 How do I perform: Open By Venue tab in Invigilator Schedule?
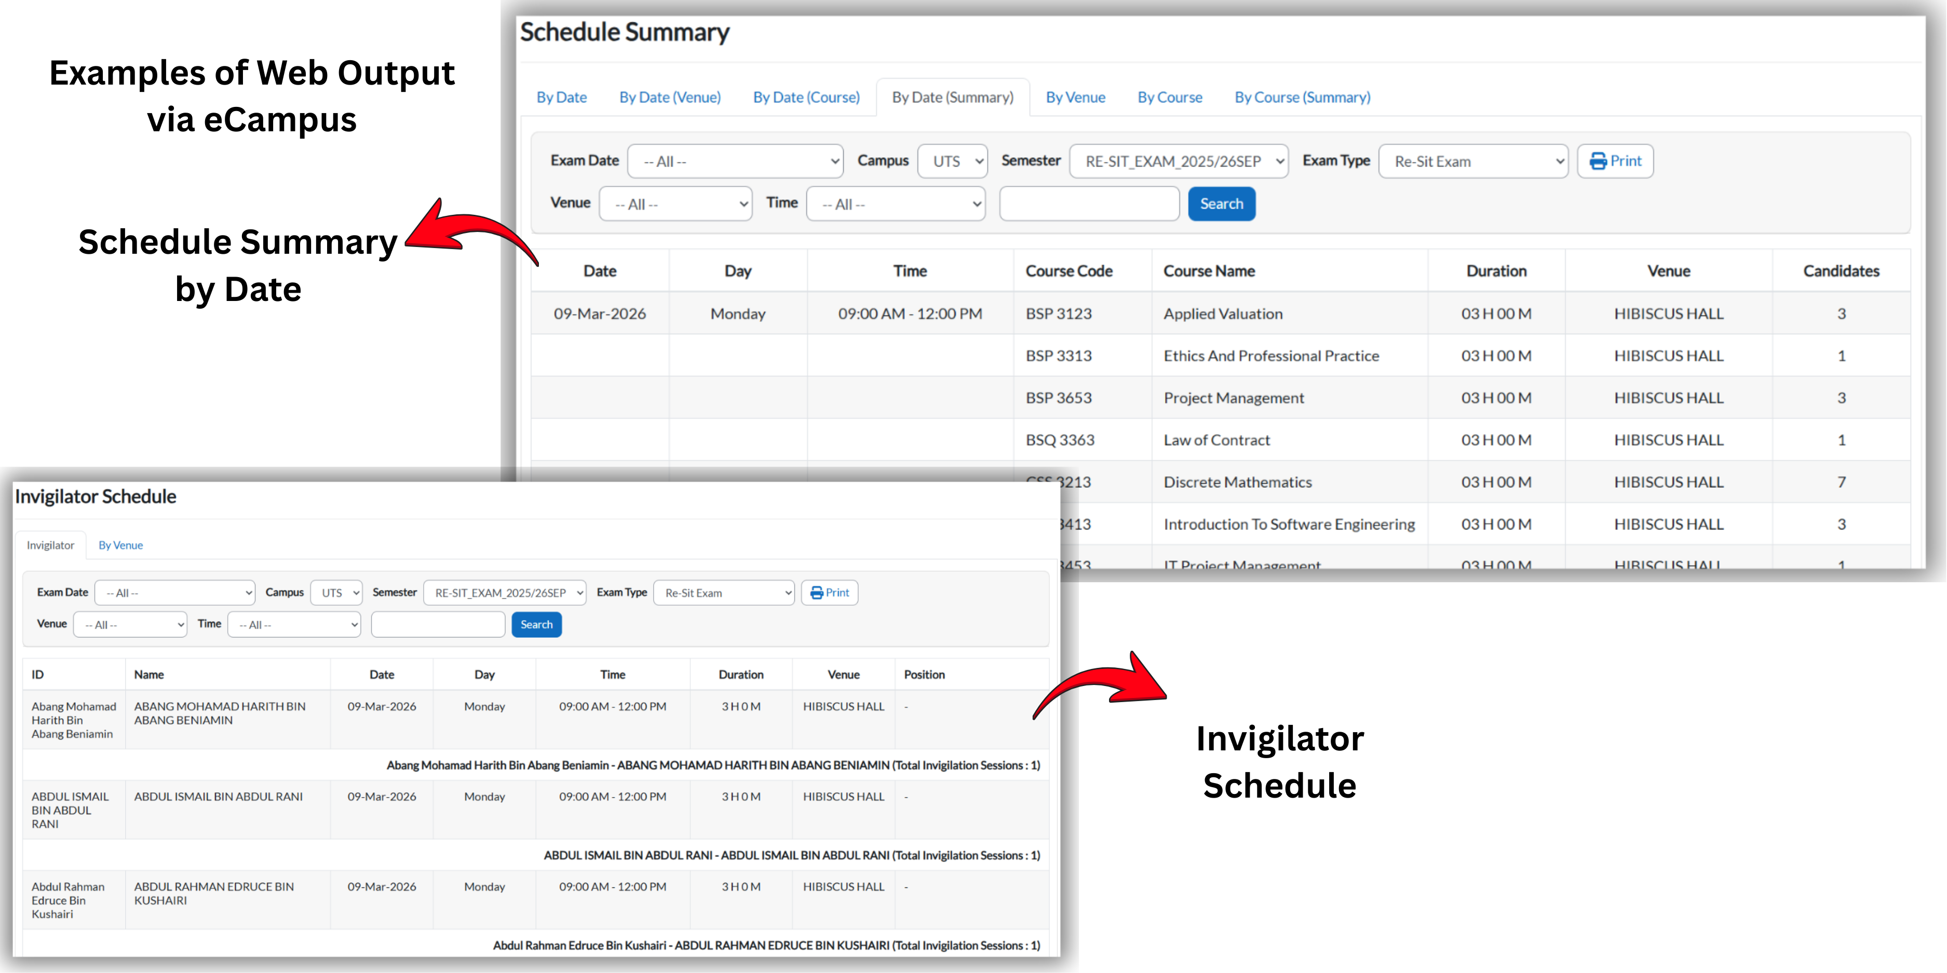click(120, 545)
